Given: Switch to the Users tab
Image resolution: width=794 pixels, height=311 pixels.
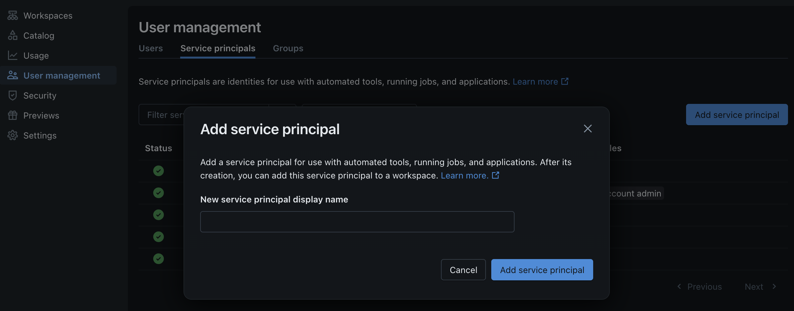Looking at the screenshot, I should pyautogui.click(x=151, y=48).
